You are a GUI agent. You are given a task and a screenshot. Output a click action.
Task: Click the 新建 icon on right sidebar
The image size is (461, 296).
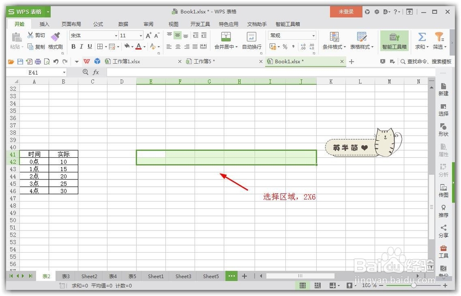tap(443, 90)
